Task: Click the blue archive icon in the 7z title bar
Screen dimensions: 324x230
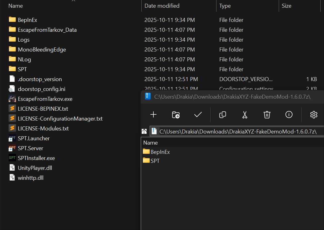Action: coord(148,97)
